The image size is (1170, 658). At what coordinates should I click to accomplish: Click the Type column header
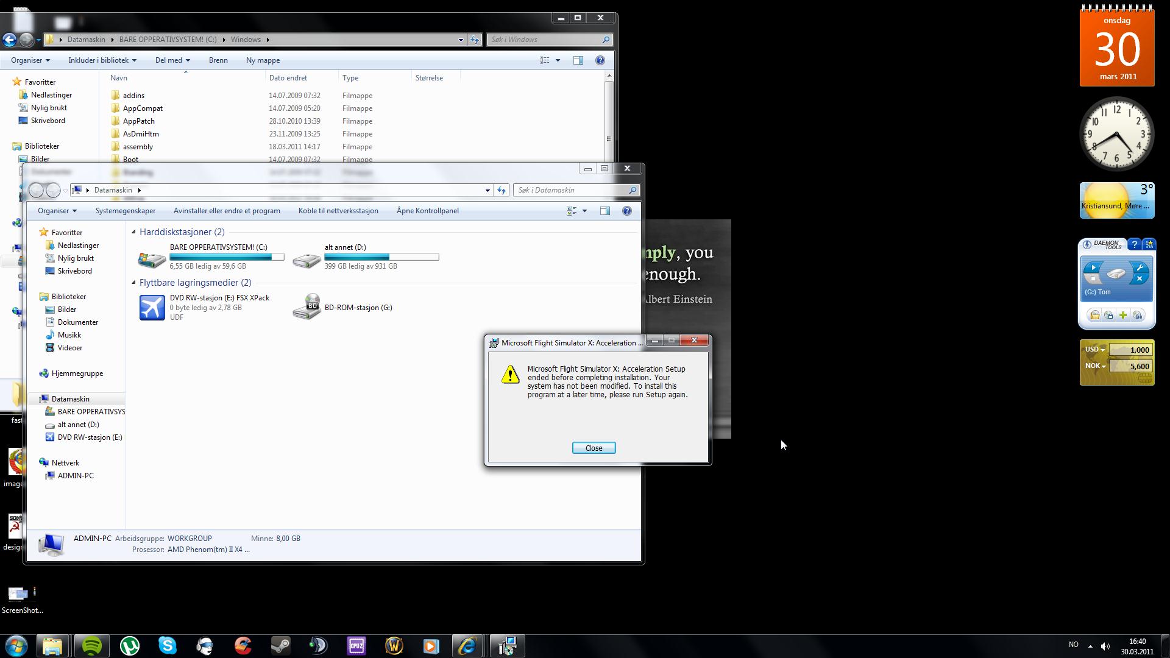(x=375, y=78)
